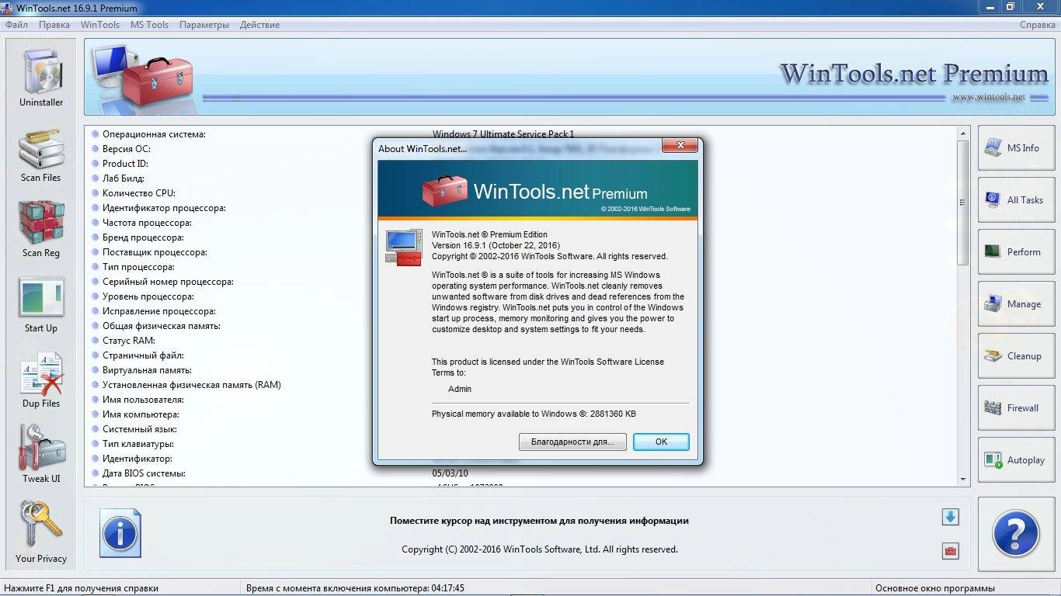Open the Файл menu
The width and height of the screenshot is (1061, 596).
pyautogui.click(x=16, y=25)
